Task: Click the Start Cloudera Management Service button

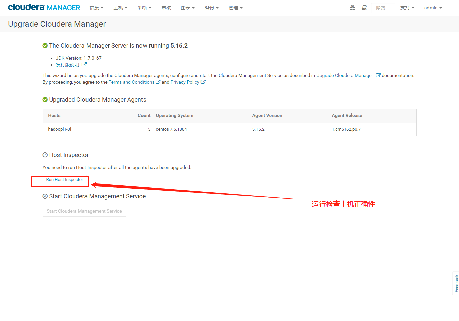Action: pos(84,211)
